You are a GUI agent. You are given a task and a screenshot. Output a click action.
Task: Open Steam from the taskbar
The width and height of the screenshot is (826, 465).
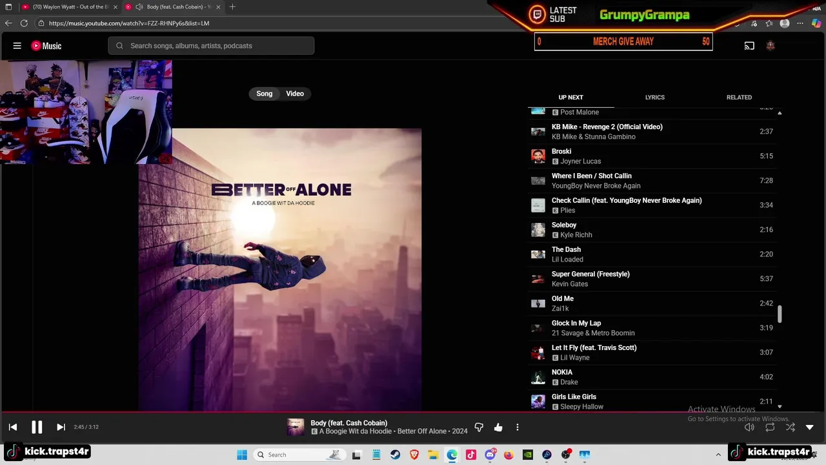(395, 455)
